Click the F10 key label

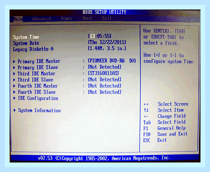[147, 134]
